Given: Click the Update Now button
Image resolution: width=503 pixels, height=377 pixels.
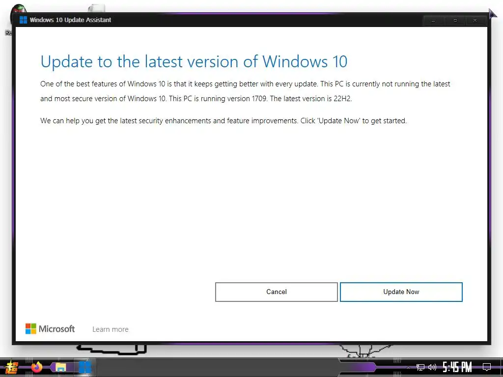Looking at the screenshot, I should point(401,292).
